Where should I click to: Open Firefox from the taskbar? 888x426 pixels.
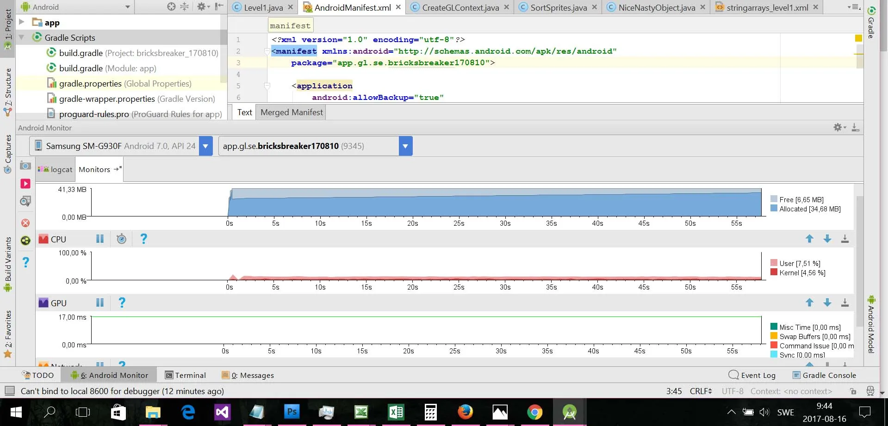point(465,412)
